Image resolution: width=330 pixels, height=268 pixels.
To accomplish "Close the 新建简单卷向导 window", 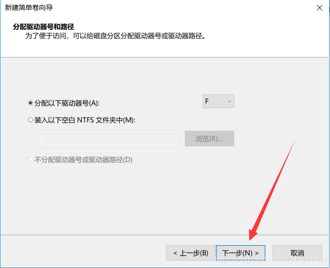I will click(x=320, y=8).
